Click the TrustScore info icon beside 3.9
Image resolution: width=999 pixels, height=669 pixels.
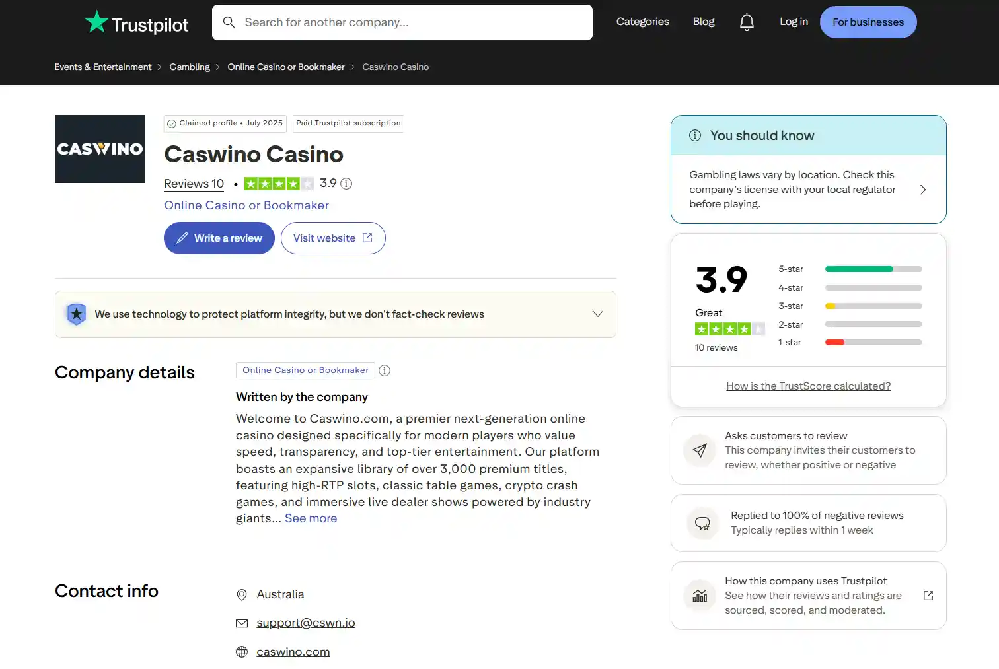[346, 184]
